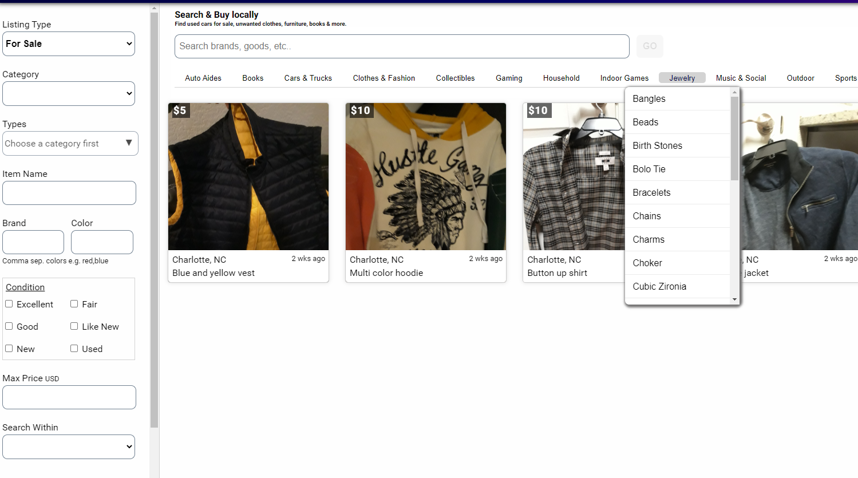
Task: Open the Household category tab
Action: [562, 78]
